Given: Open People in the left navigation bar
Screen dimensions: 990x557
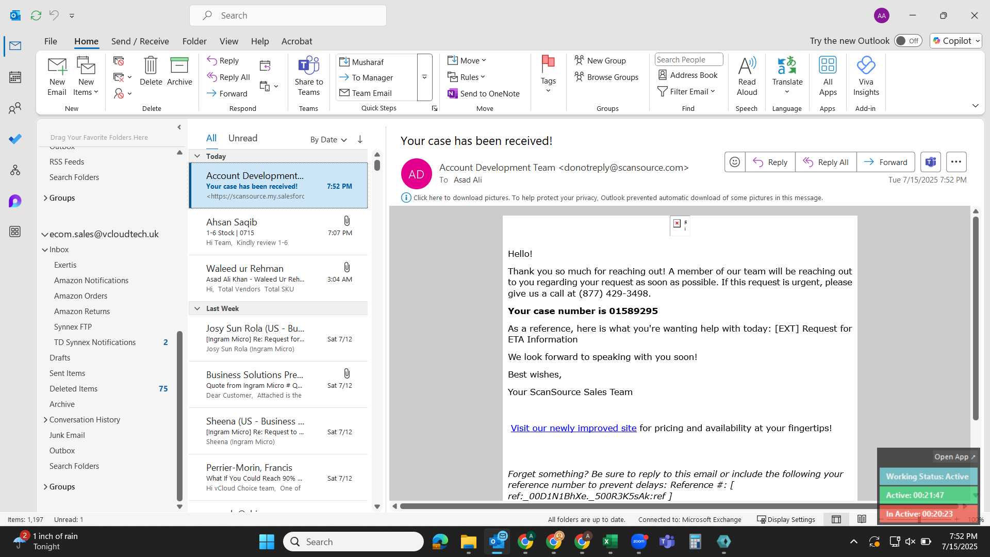Looking at the screenshot, I should (x=15, y=108).
